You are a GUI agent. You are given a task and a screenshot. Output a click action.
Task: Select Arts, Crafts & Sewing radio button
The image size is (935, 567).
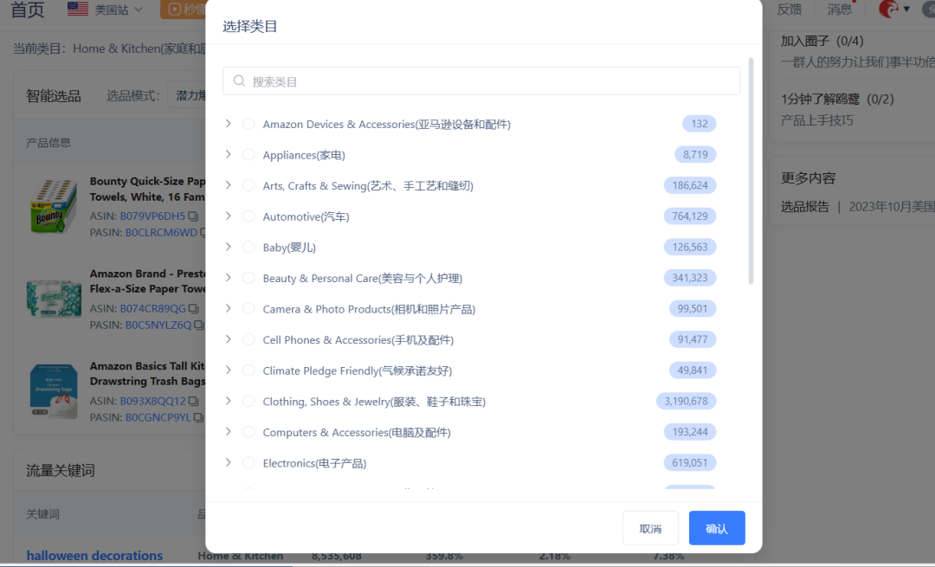coord(248,185)
